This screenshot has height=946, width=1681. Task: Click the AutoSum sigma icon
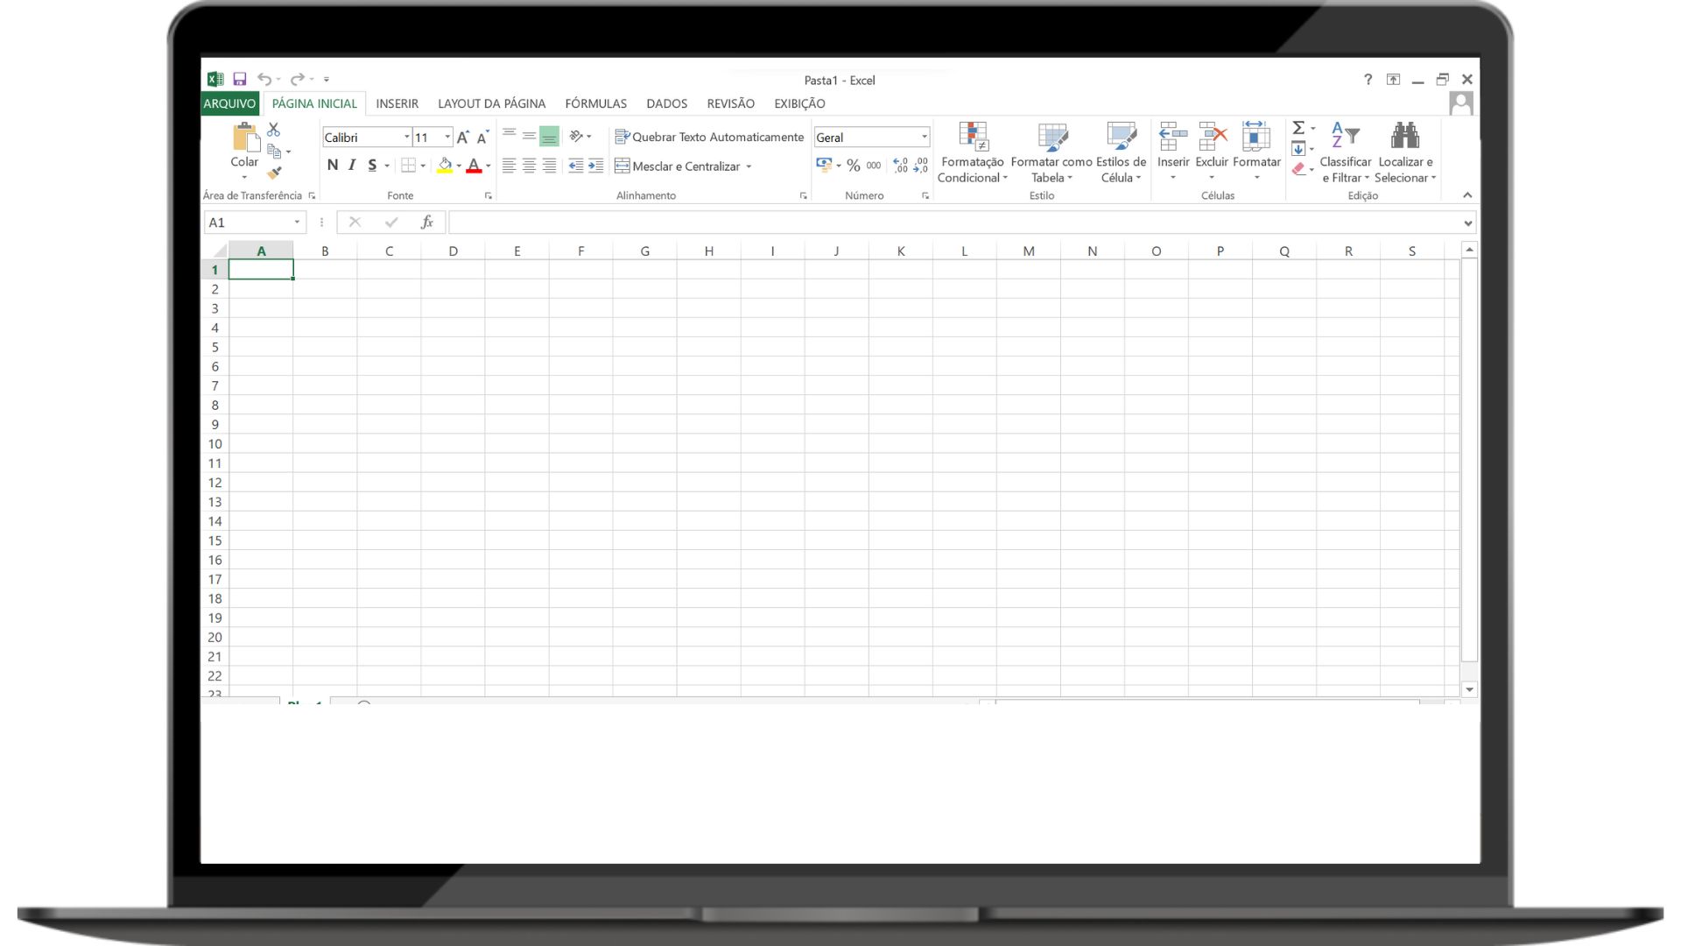(x=1298, y=128)
